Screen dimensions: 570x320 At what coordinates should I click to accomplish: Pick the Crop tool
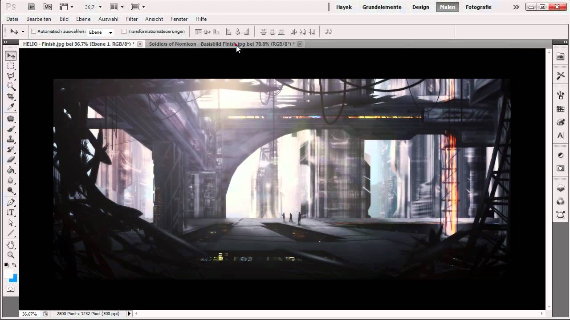coord(11,97)
